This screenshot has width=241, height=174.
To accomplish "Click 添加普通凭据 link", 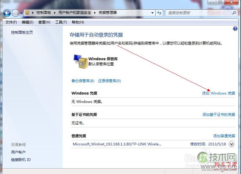I will 224,136.
